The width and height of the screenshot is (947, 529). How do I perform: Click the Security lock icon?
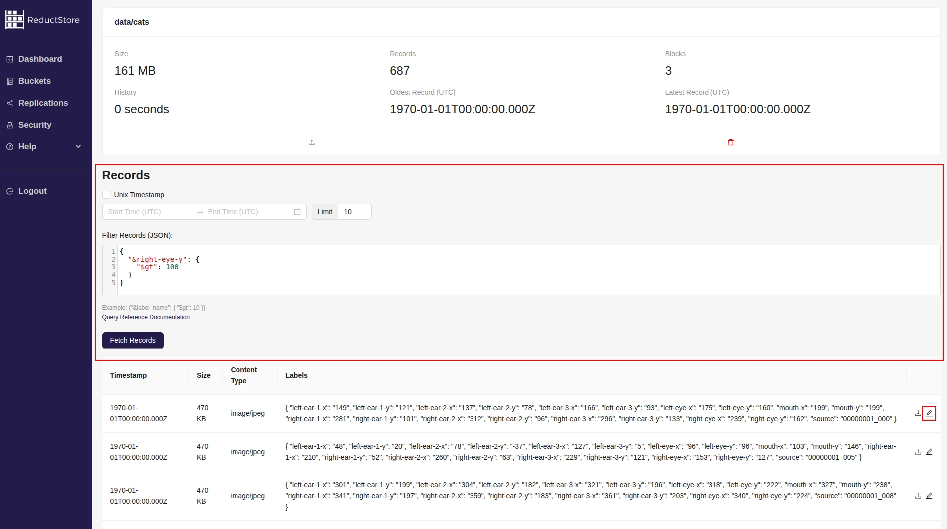[x=10, y=125]
